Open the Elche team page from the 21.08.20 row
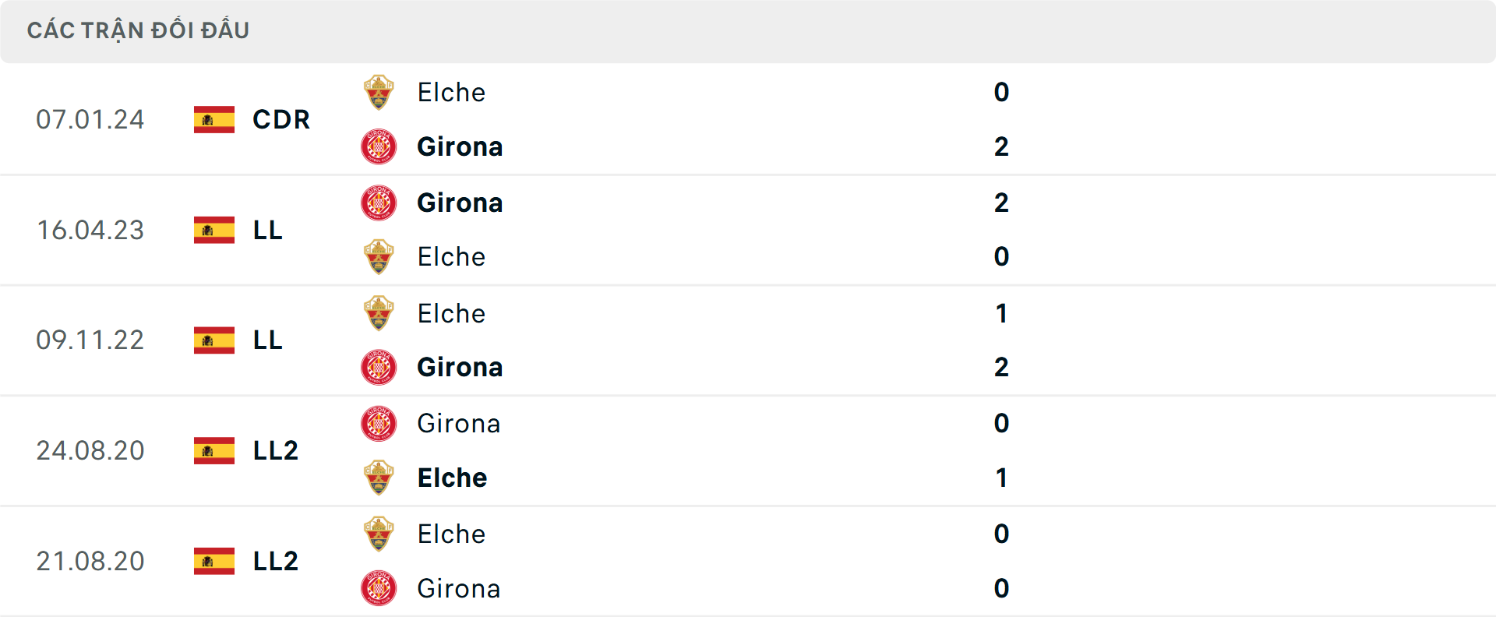 pos(450,534)
